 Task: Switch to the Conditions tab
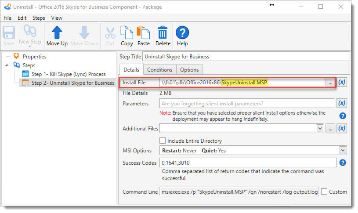coord(159,70)
